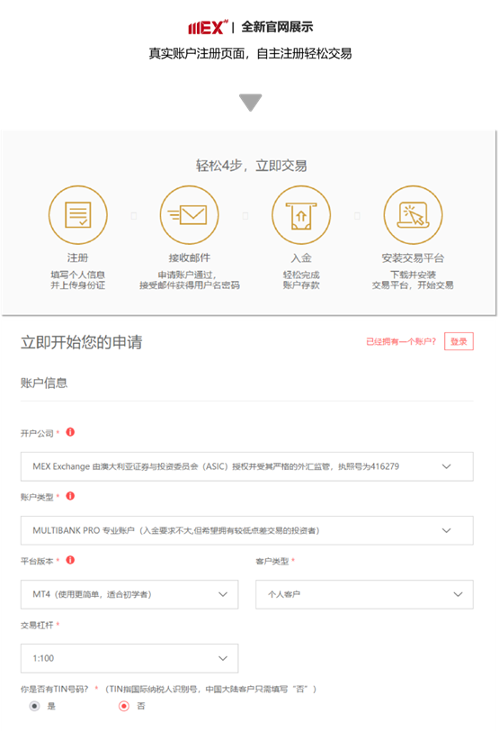Screen dimensions: 499x731
Task: Click the envelope receive-mail step icon
Action: [x=190, y=215]
